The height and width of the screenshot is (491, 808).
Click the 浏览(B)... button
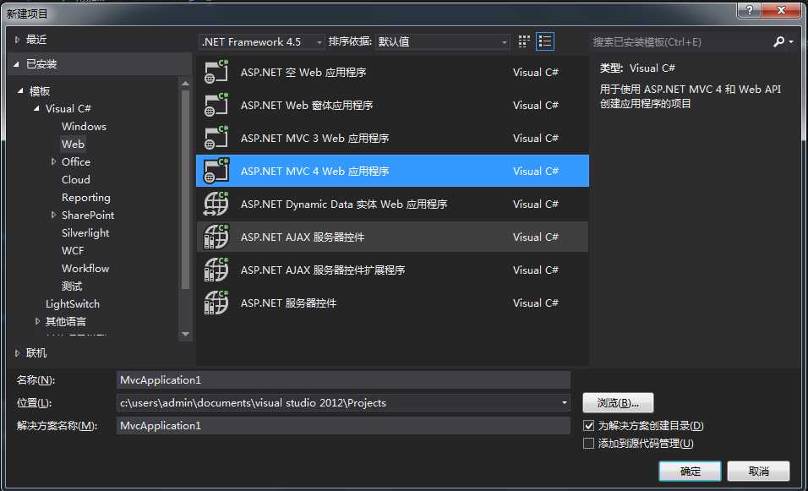click(618, 403)
